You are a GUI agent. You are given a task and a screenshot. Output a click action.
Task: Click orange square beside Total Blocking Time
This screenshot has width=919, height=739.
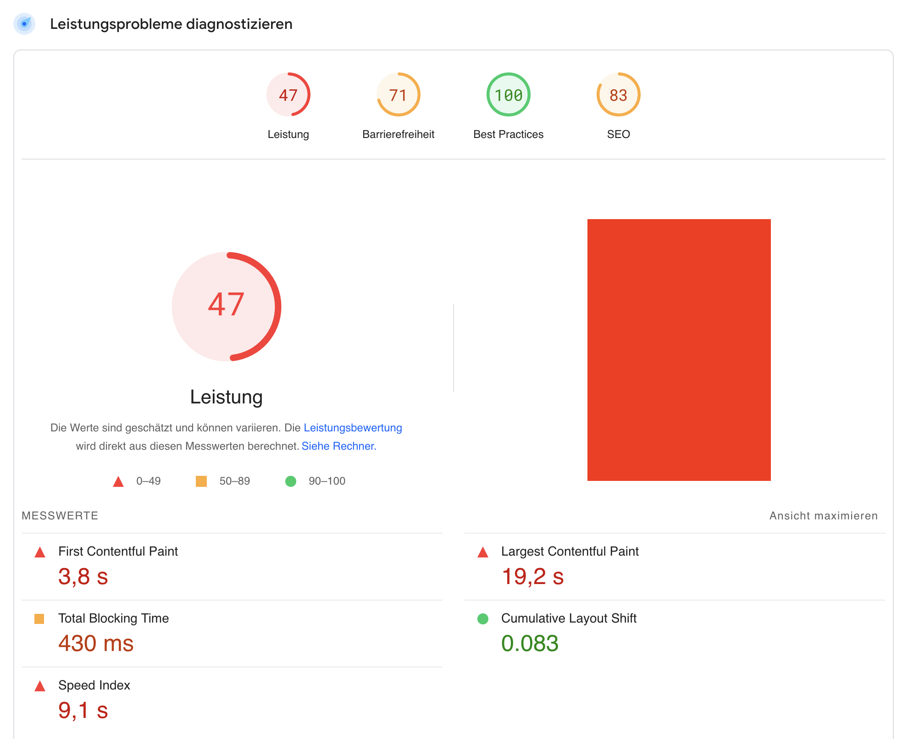point(39,619)
